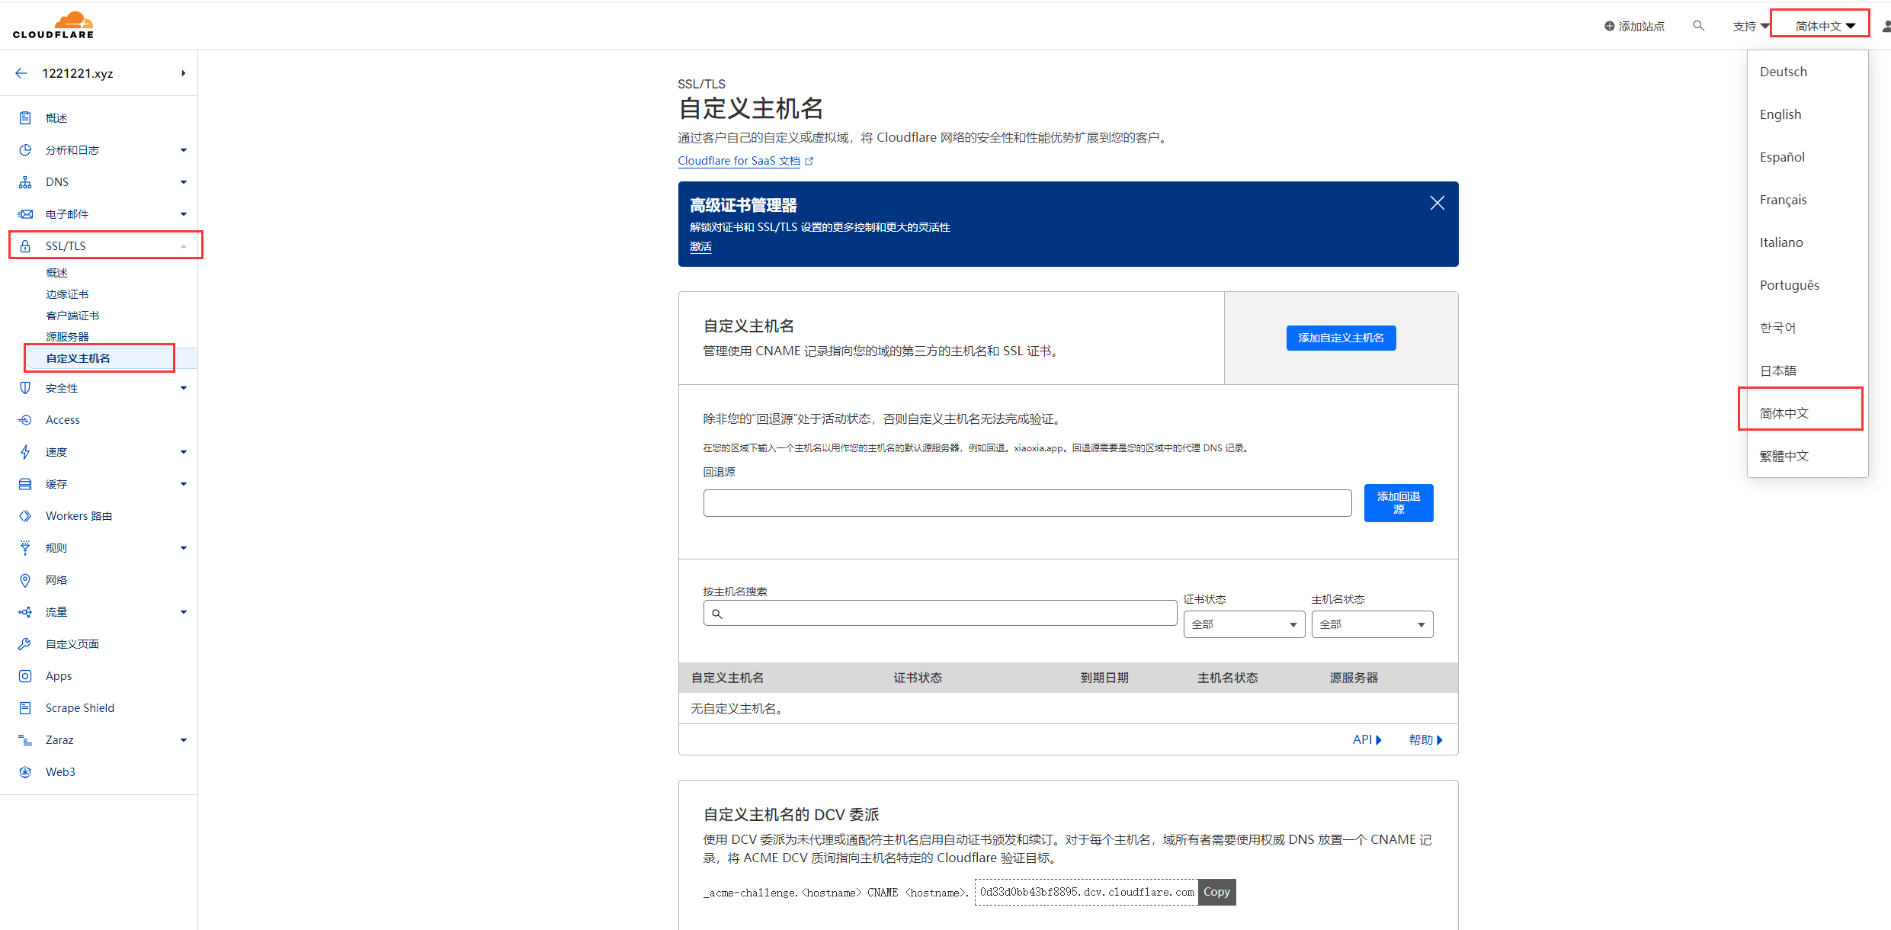The width and height of the screenshot is (1891, 930).
Task: Click the 添加自定义主机名 button
Action: [x=1341, y=338]
